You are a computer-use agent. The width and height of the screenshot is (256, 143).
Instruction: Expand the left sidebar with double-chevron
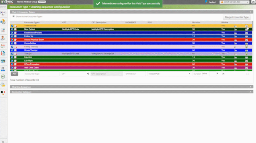(3, 142)
